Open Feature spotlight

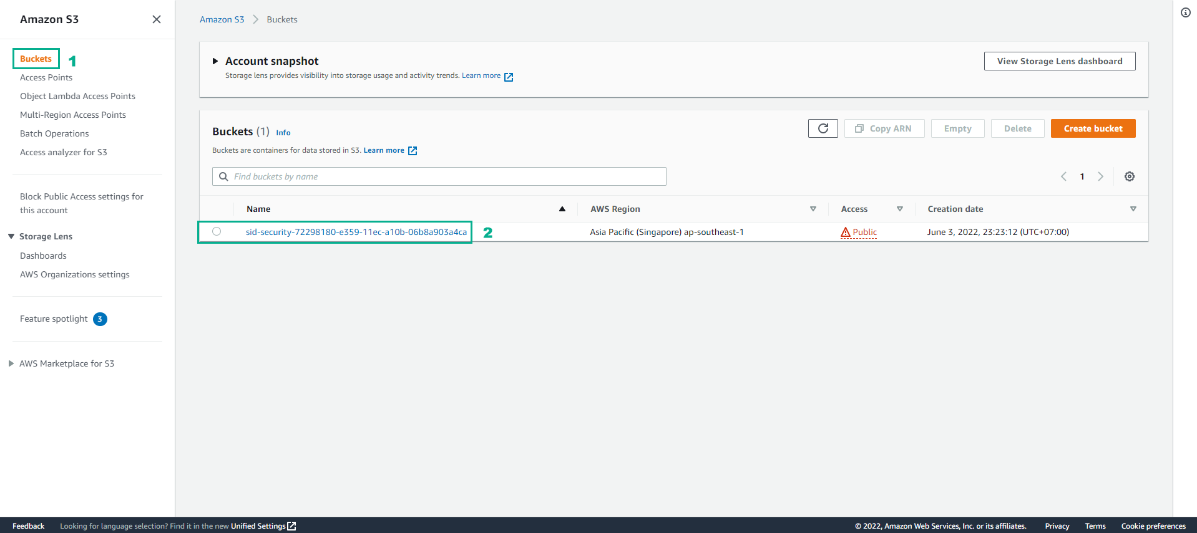click(54, 319)
